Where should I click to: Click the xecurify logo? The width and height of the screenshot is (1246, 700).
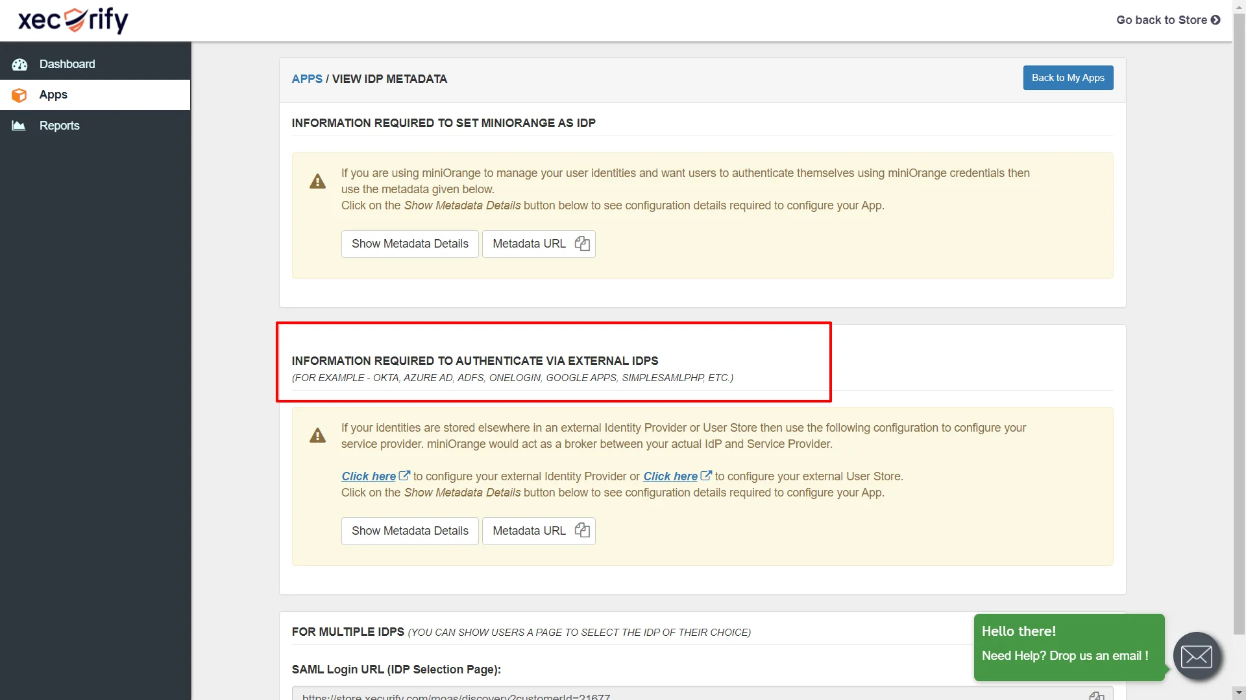(x=72, y=20)
